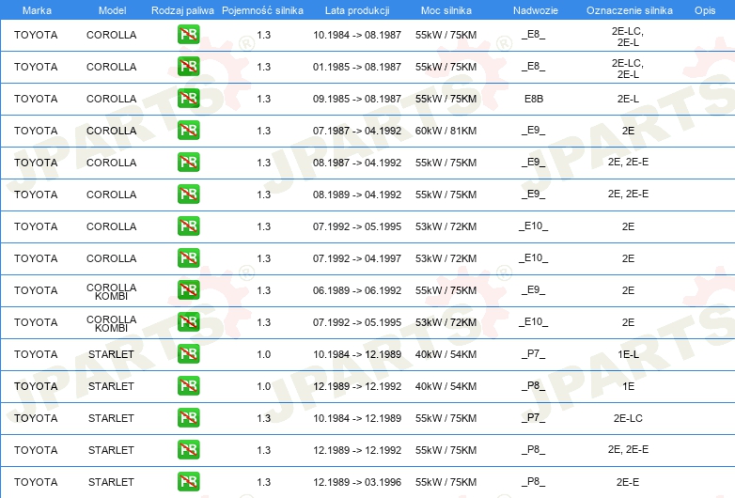Click the Nadwozie column header

[x=536, y=10]
